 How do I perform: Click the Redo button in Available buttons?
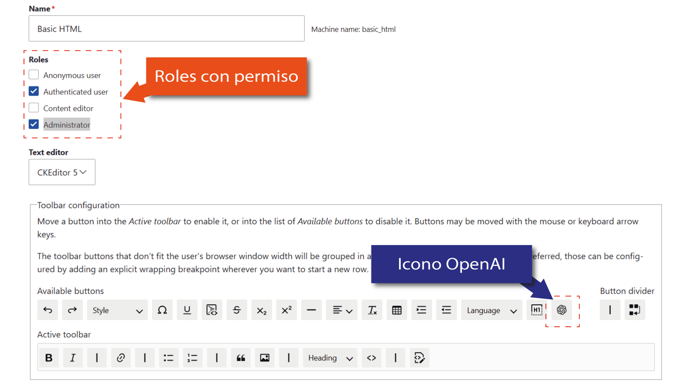coord(72,310)
